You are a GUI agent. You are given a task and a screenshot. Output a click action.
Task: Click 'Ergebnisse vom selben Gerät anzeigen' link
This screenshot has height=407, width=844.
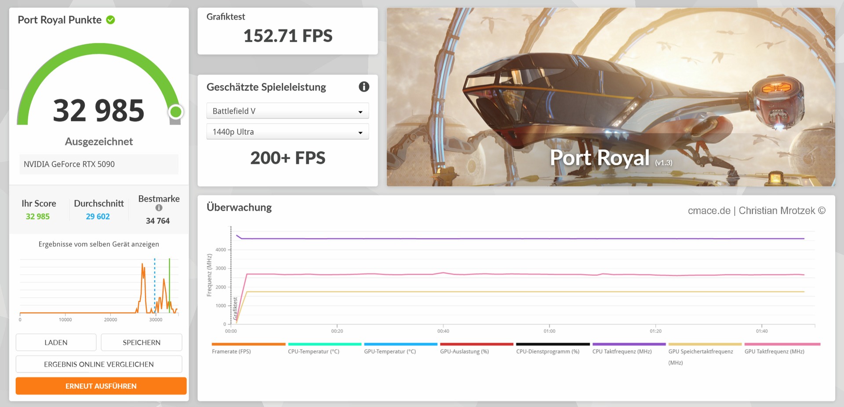coord(99,244)
